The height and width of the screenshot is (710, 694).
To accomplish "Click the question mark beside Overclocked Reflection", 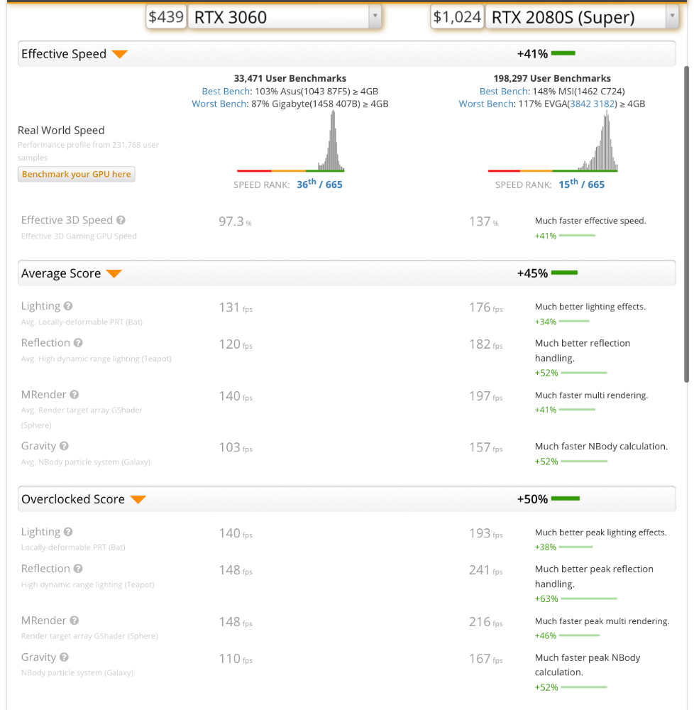I will pyautogui.click(x=78, y=569).
